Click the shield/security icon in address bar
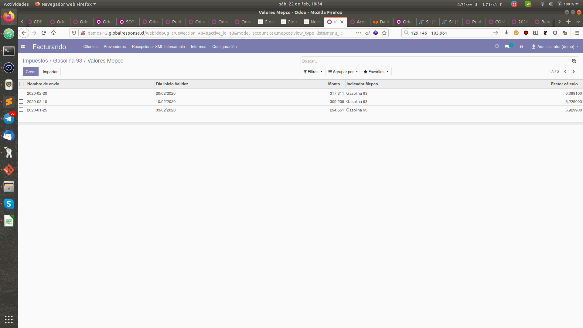 [x=73, y=33]
